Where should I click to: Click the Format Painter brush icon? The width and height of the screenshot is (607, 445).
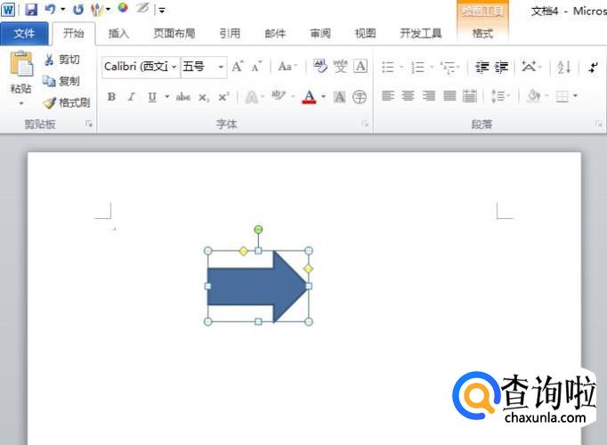tap(50, 103)
